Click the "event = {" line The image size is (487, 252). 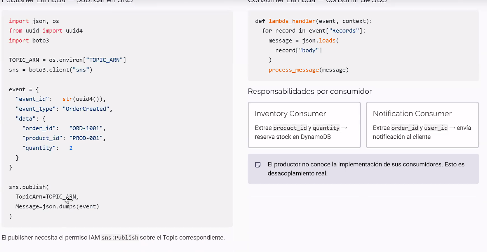(24, 89)
